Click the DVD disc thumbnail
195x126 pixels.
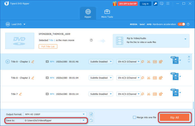[20, 41]
